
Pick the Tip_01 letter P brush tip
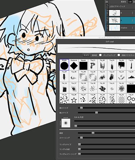[93, 65]
